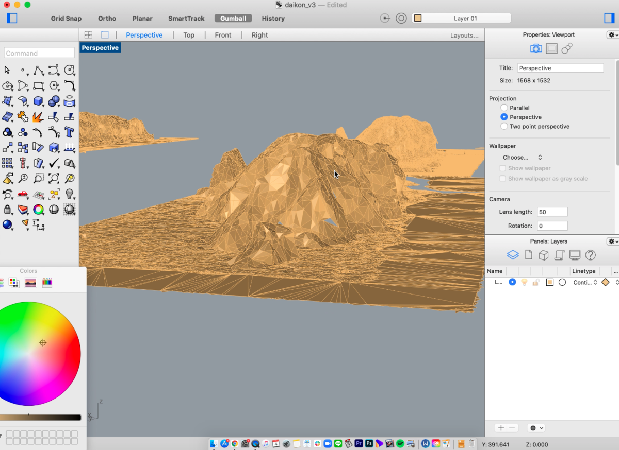
Task: Select the puzzle-piece Join tool
Action: pos(23,117)
